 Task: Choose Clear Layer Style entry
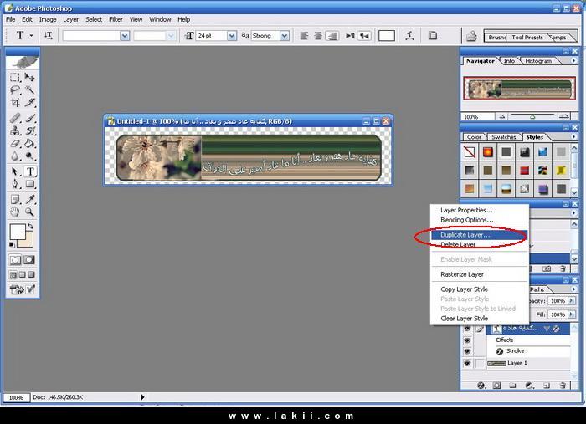pyautogui.click(x=480, y=319)
